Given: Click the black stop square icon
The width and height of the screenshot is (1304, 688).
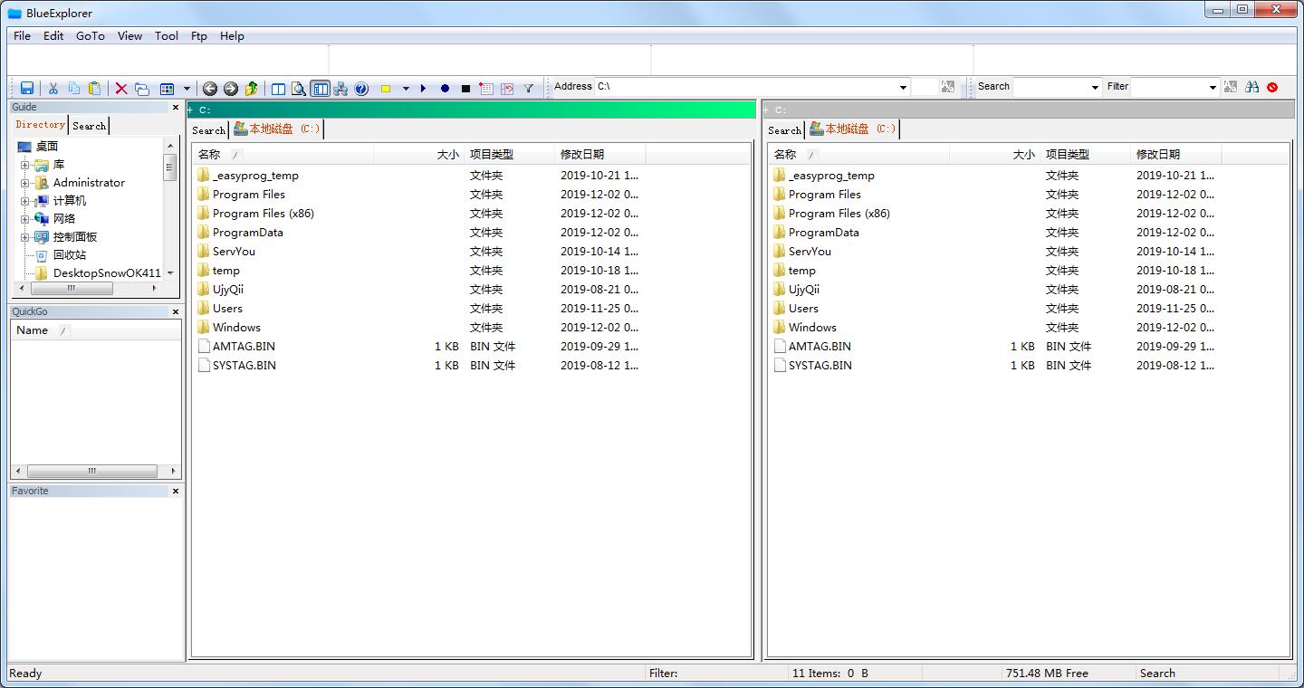Looking at the screenshot, I should pyautogui.click(x=465, y=88).
